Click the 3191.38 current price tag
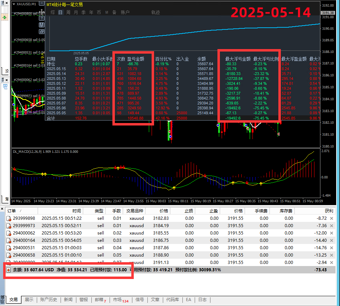This screenshot has height=306, width=340. tap(328, 13)
